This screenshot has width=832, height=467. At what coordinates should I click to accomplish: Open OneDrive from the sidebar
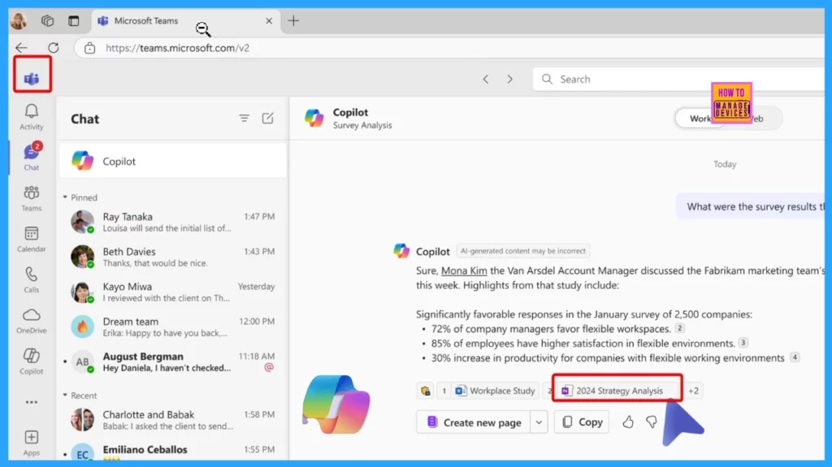[32, 321]
